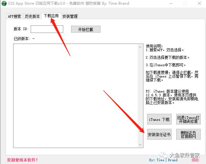Click the app icon in title bar
The width and height of the screenshot is (206, 164).
(x=4, y=3)
